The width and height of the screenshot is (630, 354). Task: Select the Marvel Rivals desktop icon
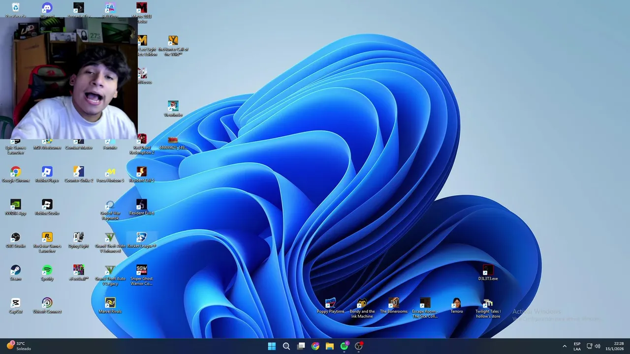click(x=110, y=305)
